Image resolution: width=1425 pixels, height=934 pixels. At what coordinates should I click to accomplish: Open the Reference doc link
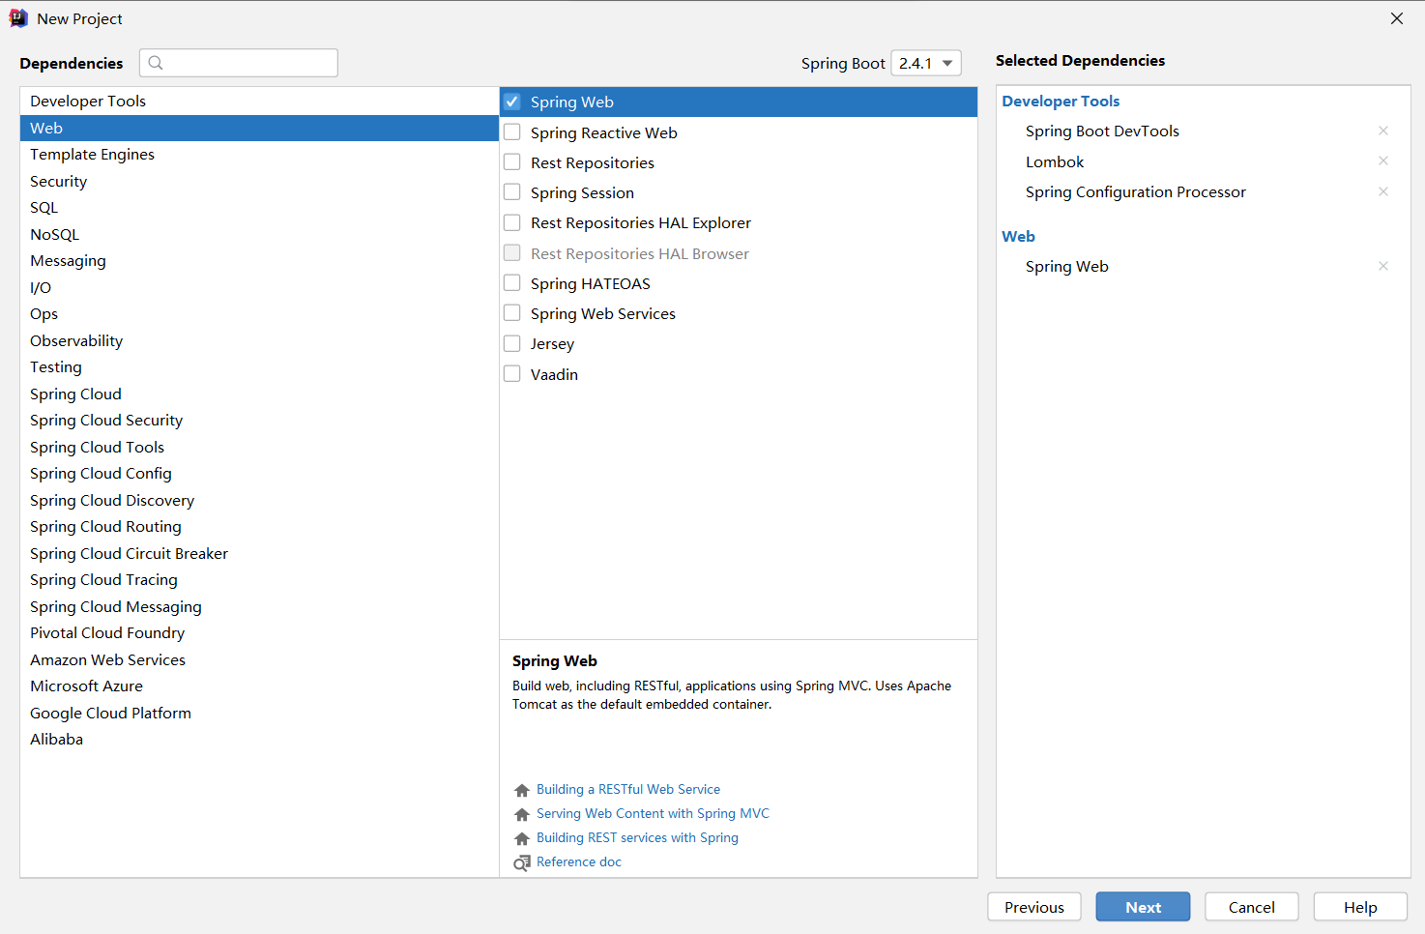579,861
